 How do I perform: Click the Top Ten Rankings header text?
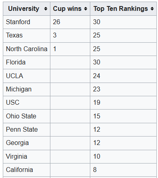121,9
